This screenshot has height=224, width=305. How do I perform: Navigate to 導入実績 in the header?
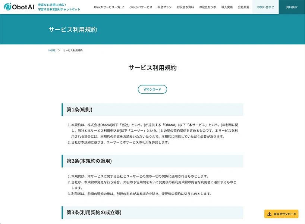227,7
